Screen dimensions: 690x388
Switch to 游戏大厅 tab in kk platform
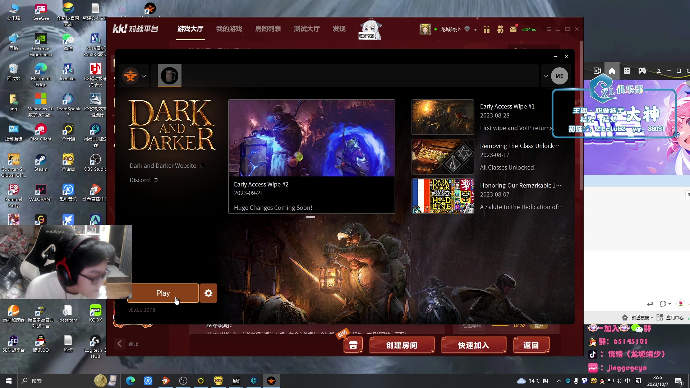pos(190,29)
